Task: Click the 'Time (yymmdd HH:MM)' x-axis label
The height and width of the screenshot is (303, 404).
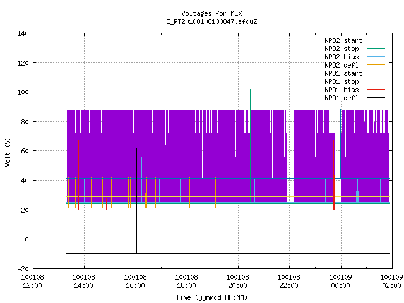Action: 211,297
